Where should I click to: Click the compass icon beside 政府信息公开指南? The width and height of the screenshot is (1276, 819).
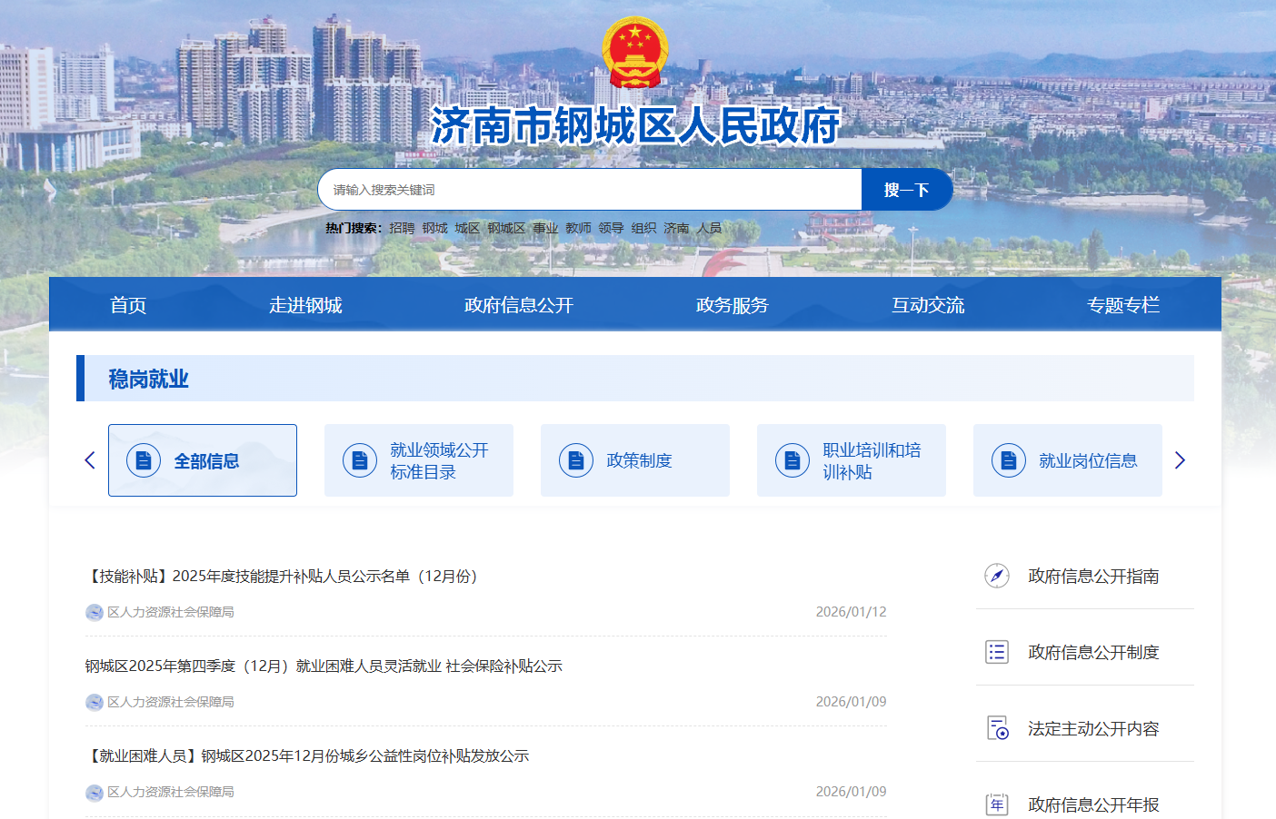coord(997,576)
